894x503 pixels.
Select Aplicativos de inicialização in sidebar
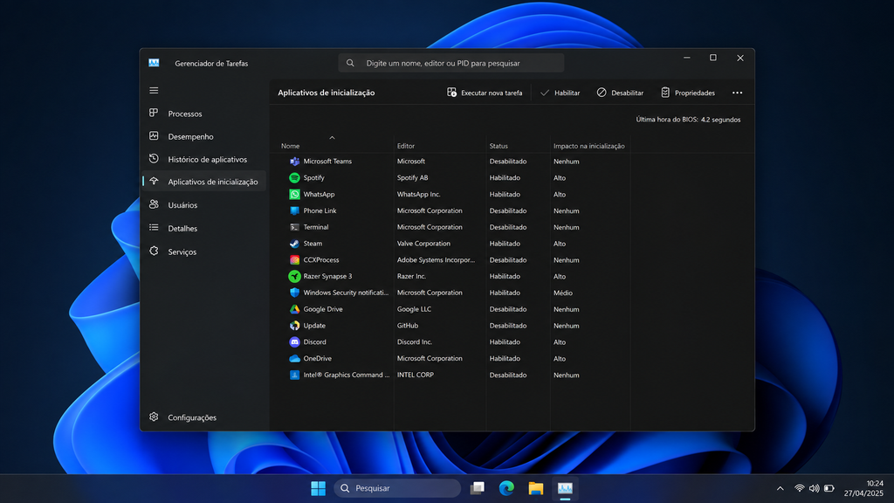point(204,182)
